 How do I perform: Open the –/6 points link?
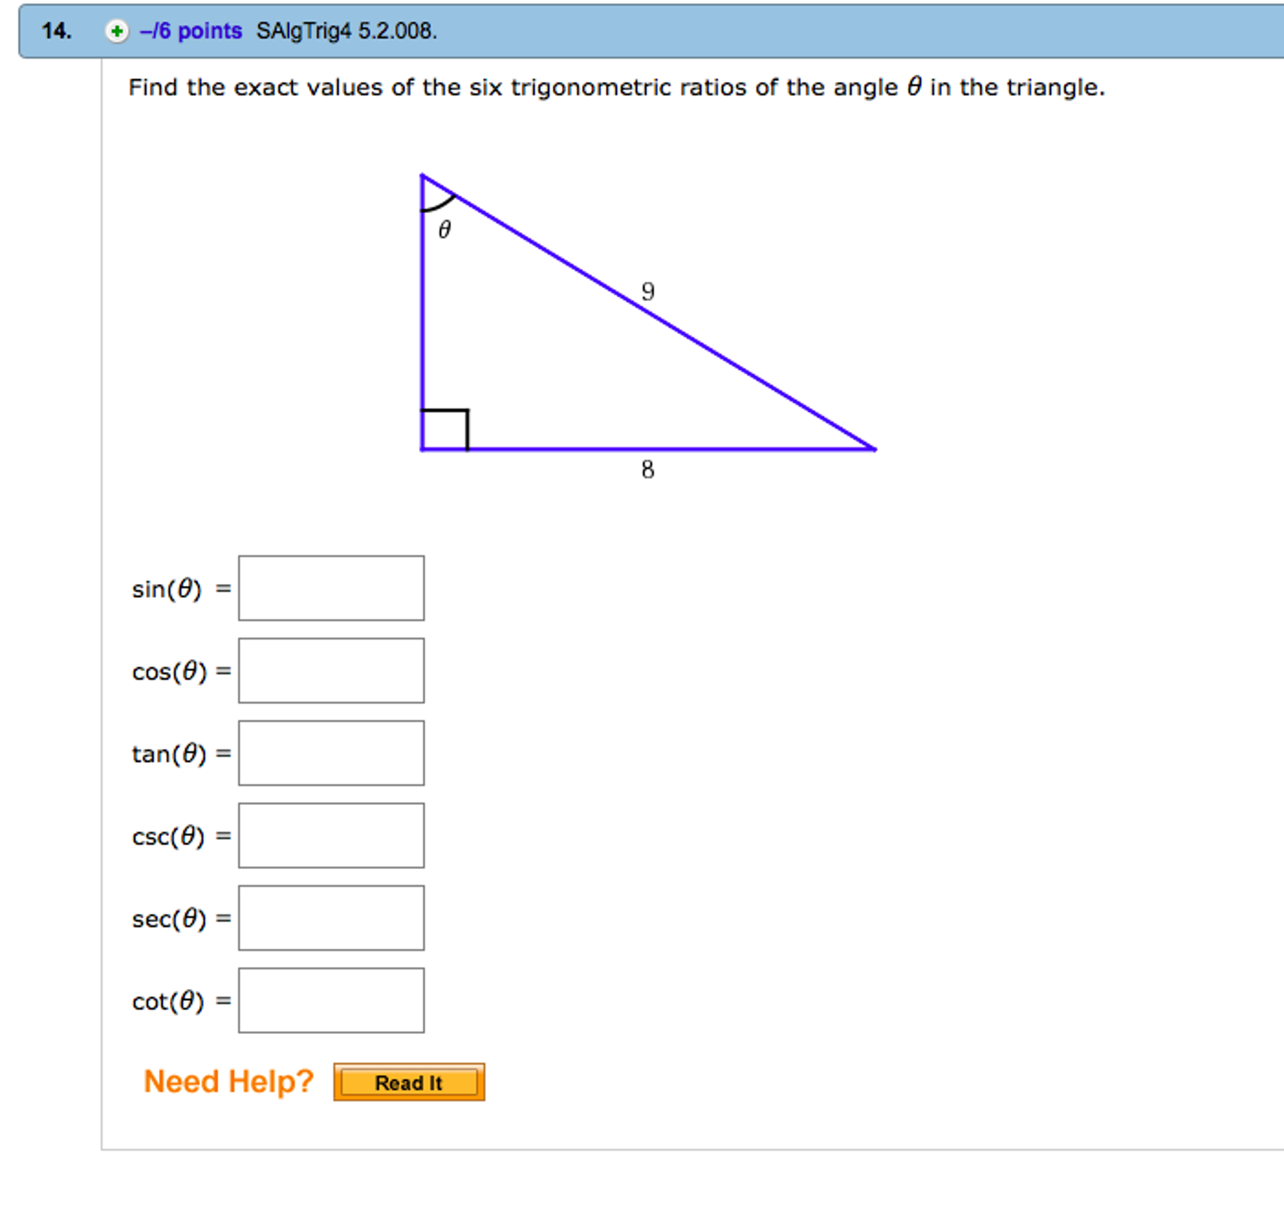[191, 30]
